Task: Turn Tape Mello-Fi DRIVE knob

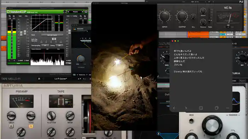Action: pos(11,116)
